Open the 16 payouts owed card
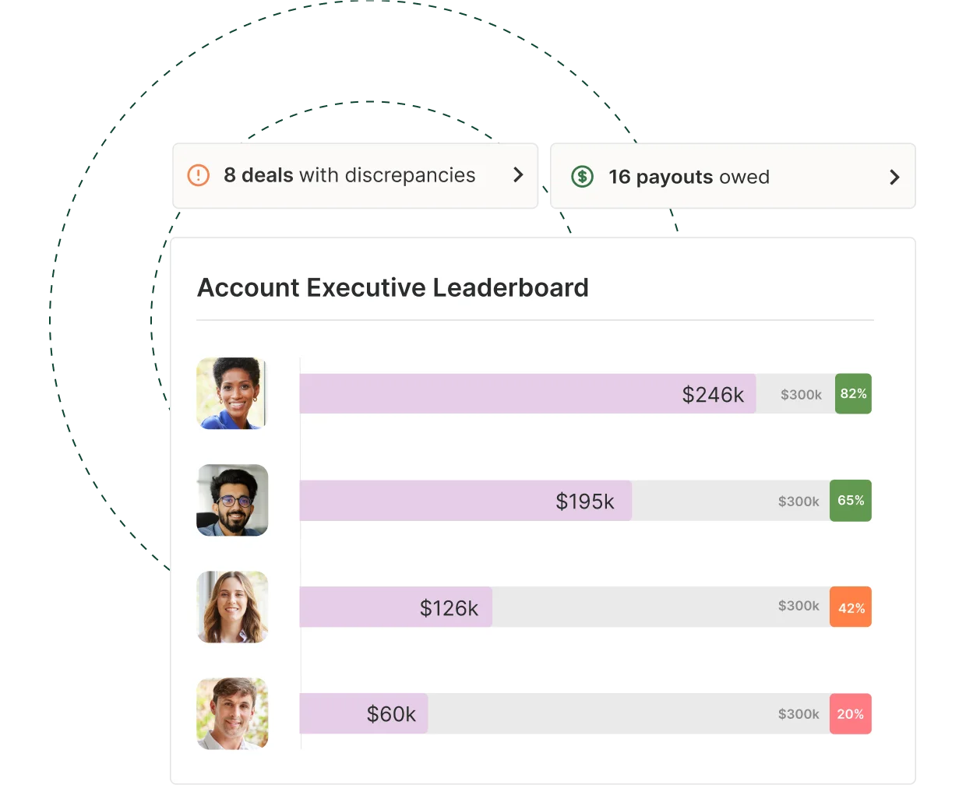 [x=733, y=176]
